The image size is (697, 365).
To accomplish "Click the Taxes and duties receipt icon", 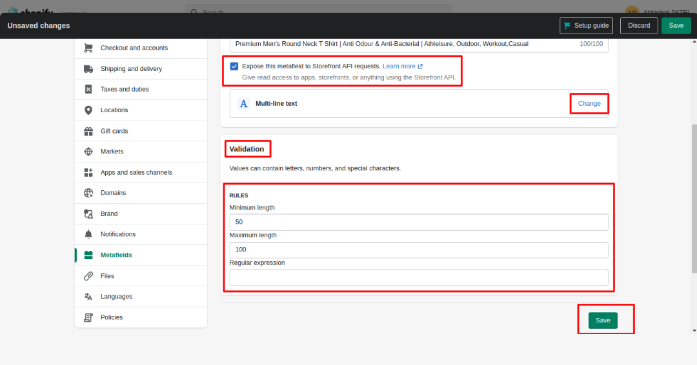I will pyautogui.click(x=88, y=89).
